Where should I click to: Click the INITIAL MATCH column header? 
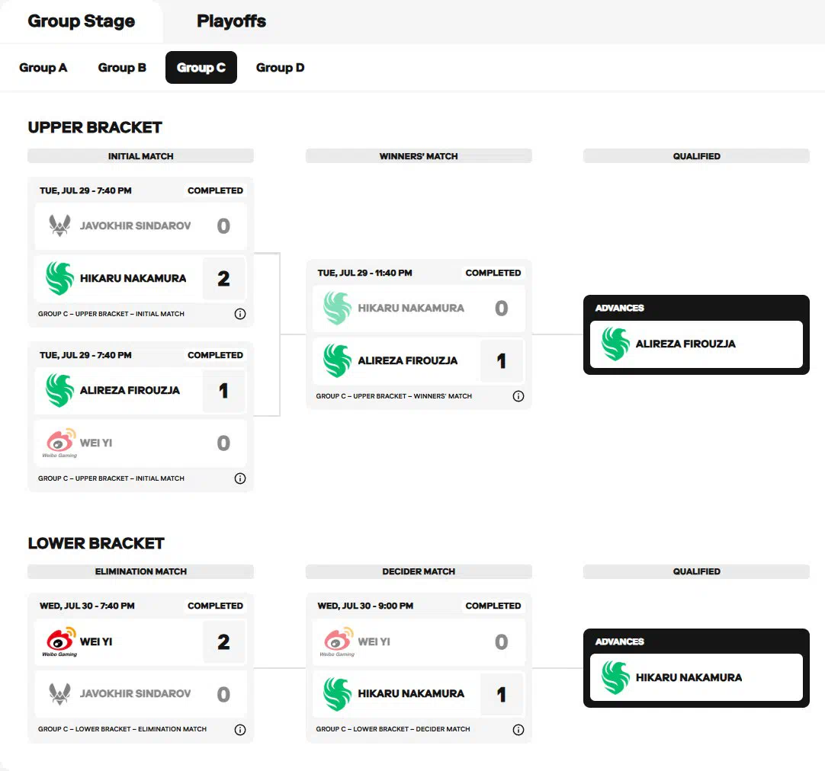pos(140,156)
